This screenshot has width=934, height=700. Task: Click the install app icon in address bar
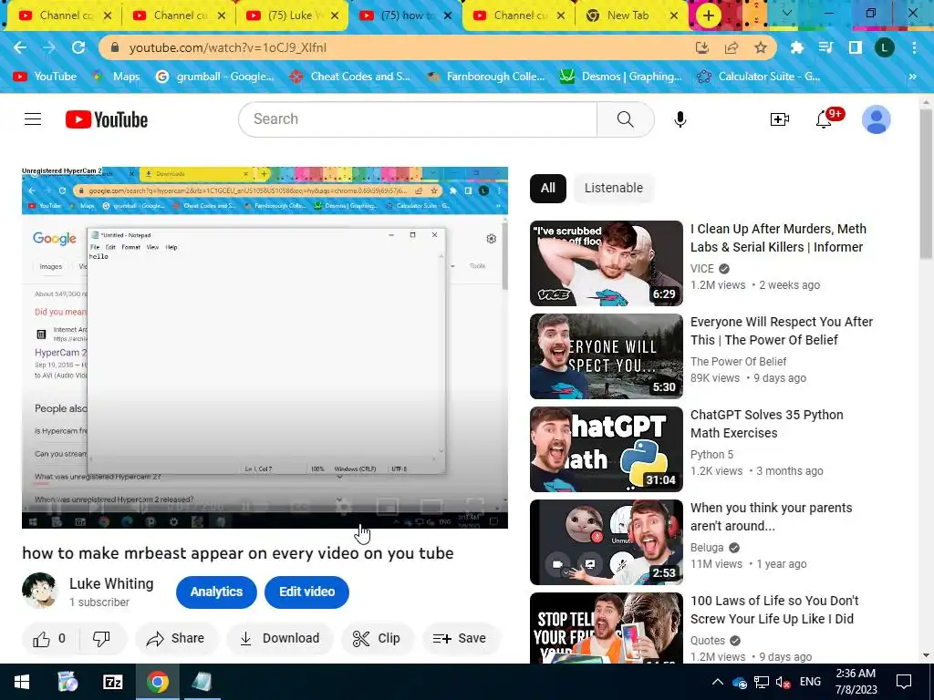[702, 47]
